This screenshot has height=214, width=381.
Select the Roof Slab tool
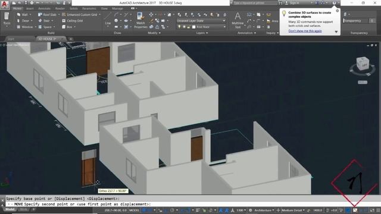tap(47, 14)
